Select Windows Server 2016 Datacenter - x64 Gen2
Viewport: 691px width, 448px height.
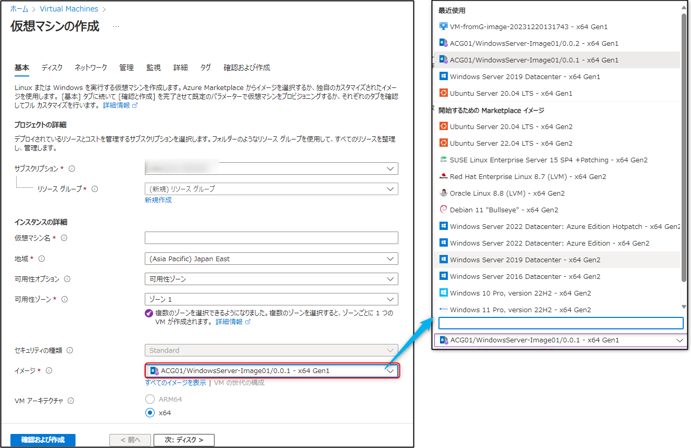pyautogui.click(x=557, y=276)
